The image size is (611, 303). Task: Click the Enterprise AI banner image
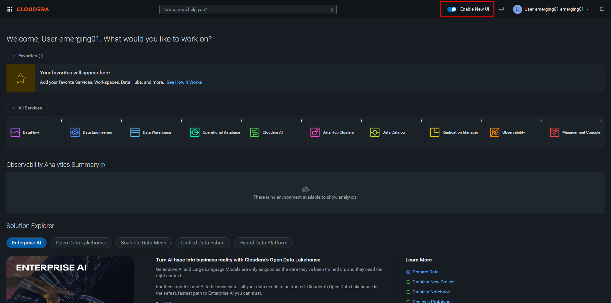click(x=70, y=279)
